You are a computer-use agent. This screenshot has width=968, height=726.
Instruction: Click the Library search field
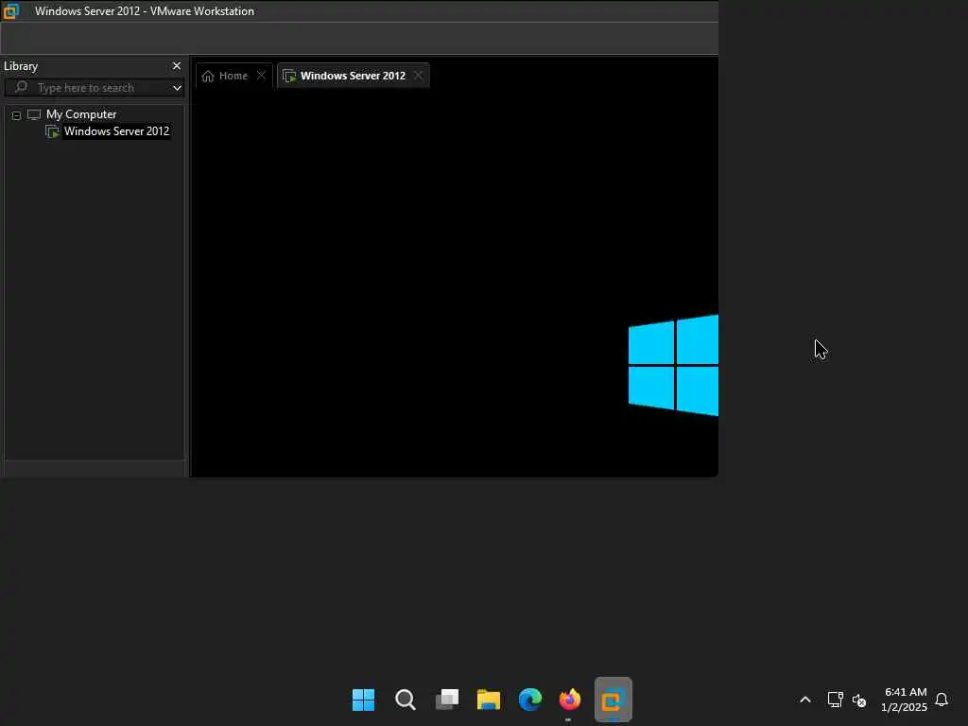(x=95, y=88)
